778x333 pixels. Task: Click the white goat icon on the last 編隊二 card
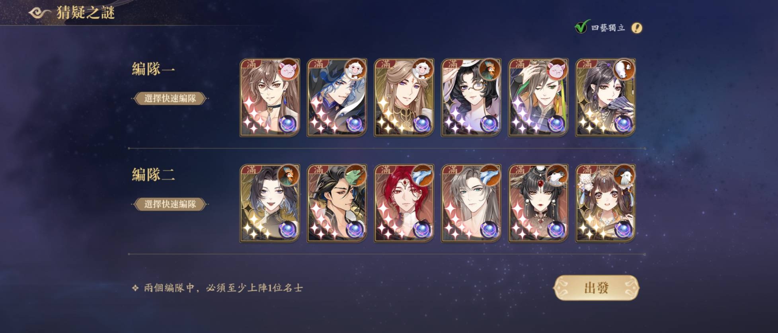click(x=624, y=175)
